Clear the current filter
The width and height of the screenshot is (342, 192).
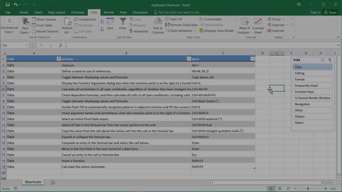[x=135, y=19]
